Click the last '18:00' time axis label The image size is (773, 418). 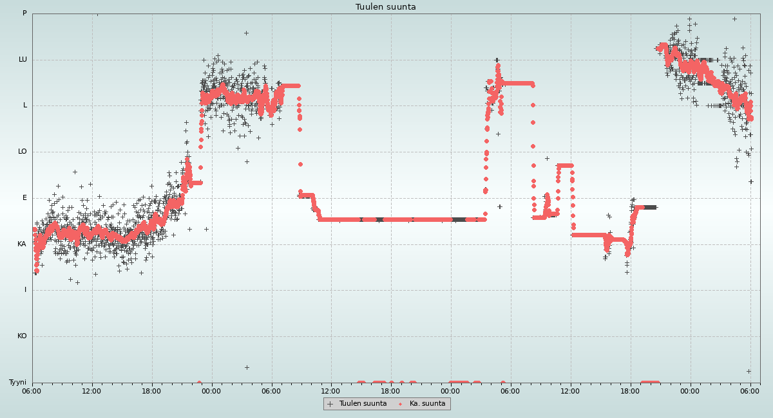click(x=630, y=390)
